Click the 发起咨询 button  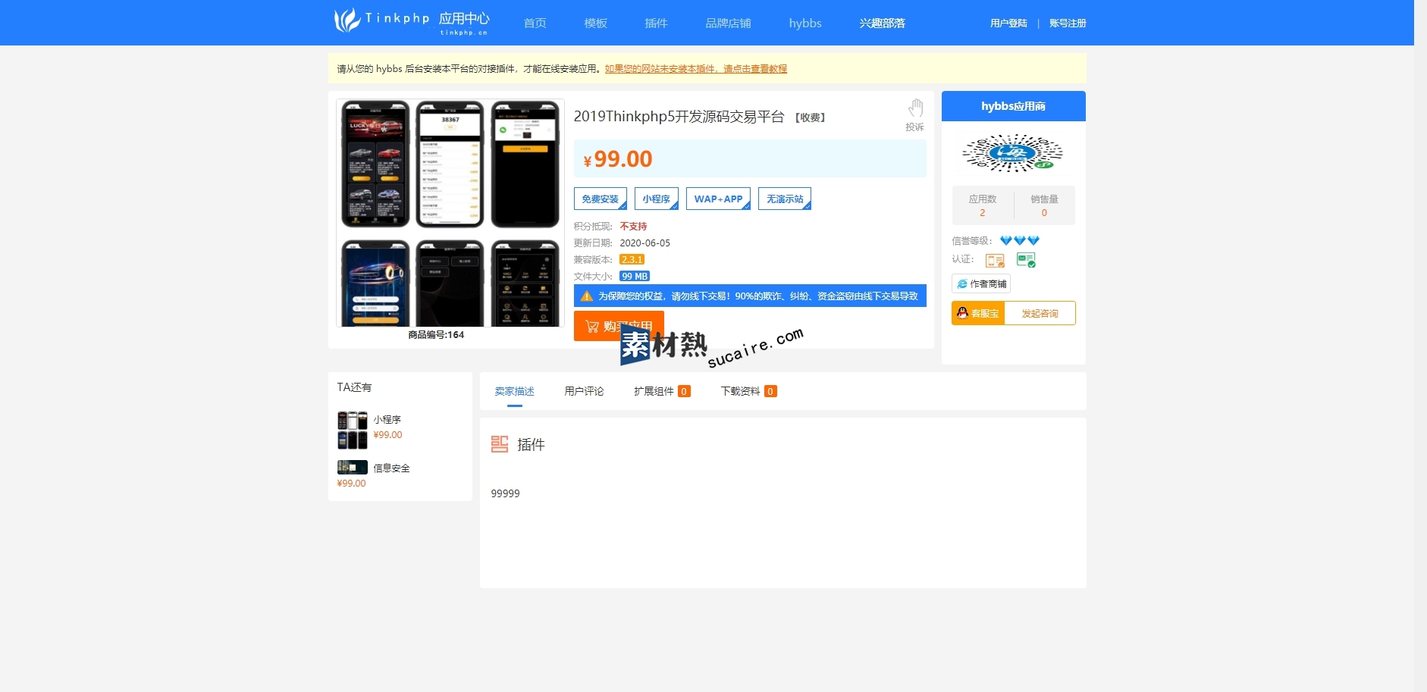pyautogui.click(x=1040, y=313)
